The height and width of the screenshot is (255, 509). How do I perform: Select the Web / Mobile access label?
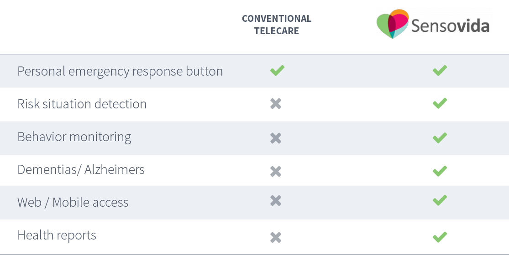[x=73, y=202]
